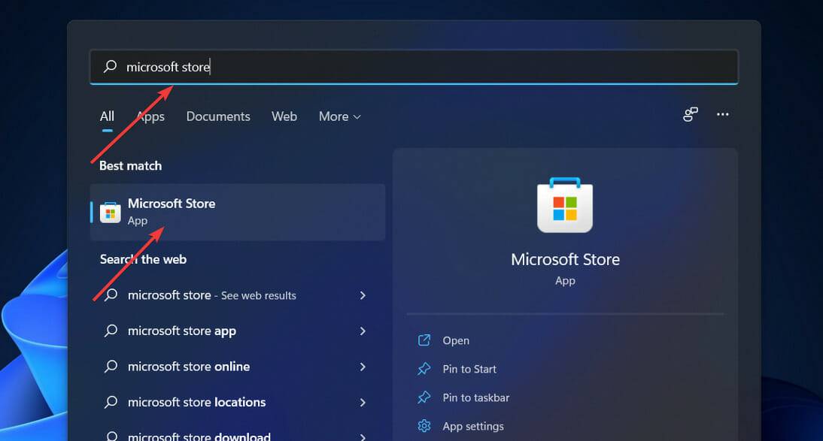
Task: Switch to the Apps filter tab
Action: [150, 116]
